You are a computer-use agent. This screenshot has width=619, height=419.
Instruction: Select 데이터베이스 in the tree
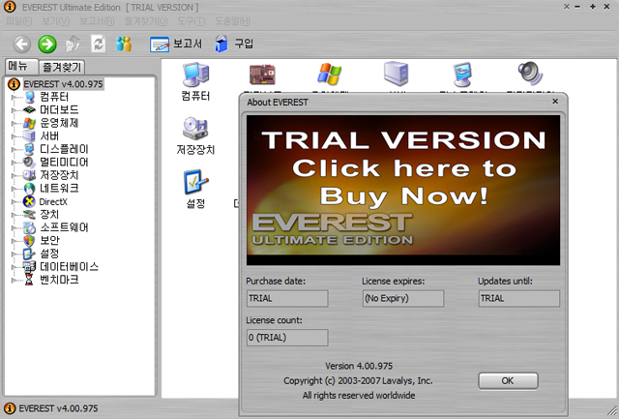pyautogui.click(x=69, y=266)
